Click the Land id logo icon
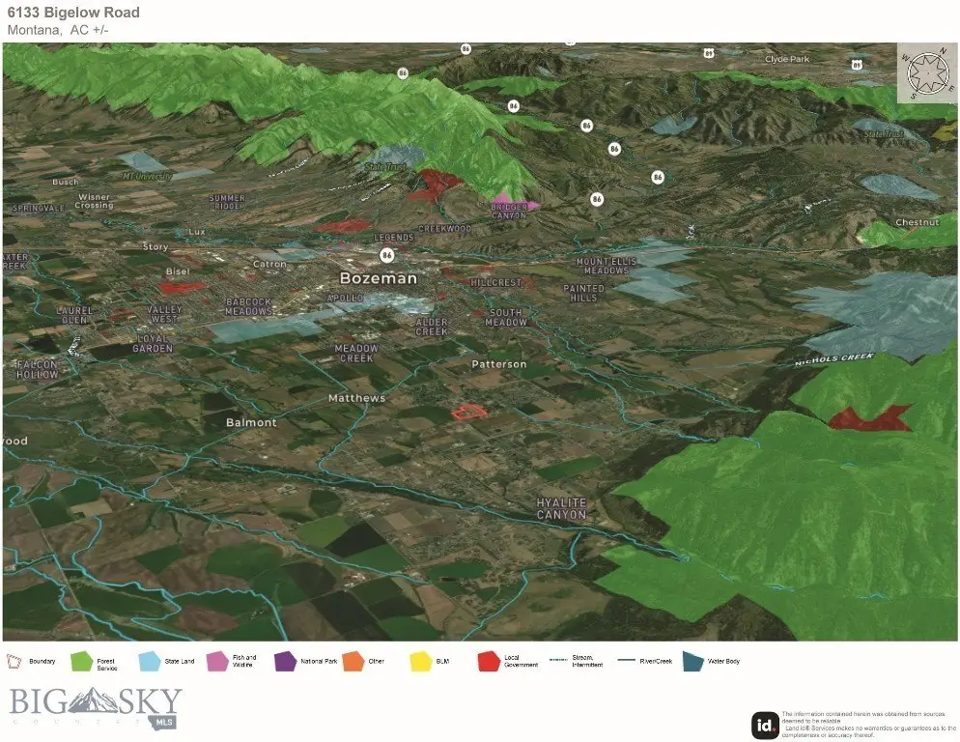This screenshot has height=742, width=960. [766, 724]
